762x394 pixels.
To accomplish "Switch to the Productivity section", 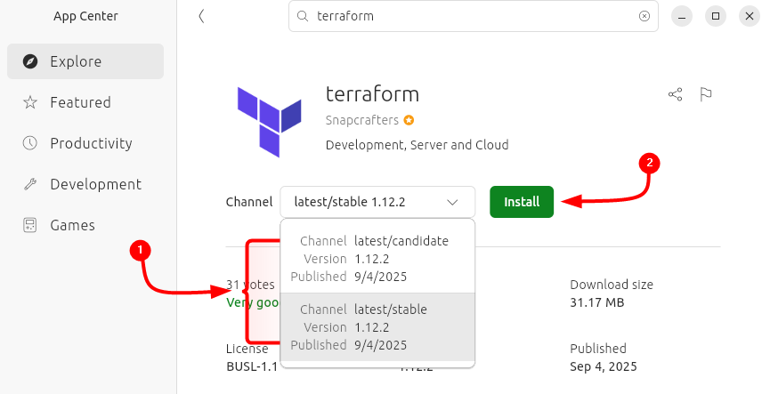I will point(90,143).
